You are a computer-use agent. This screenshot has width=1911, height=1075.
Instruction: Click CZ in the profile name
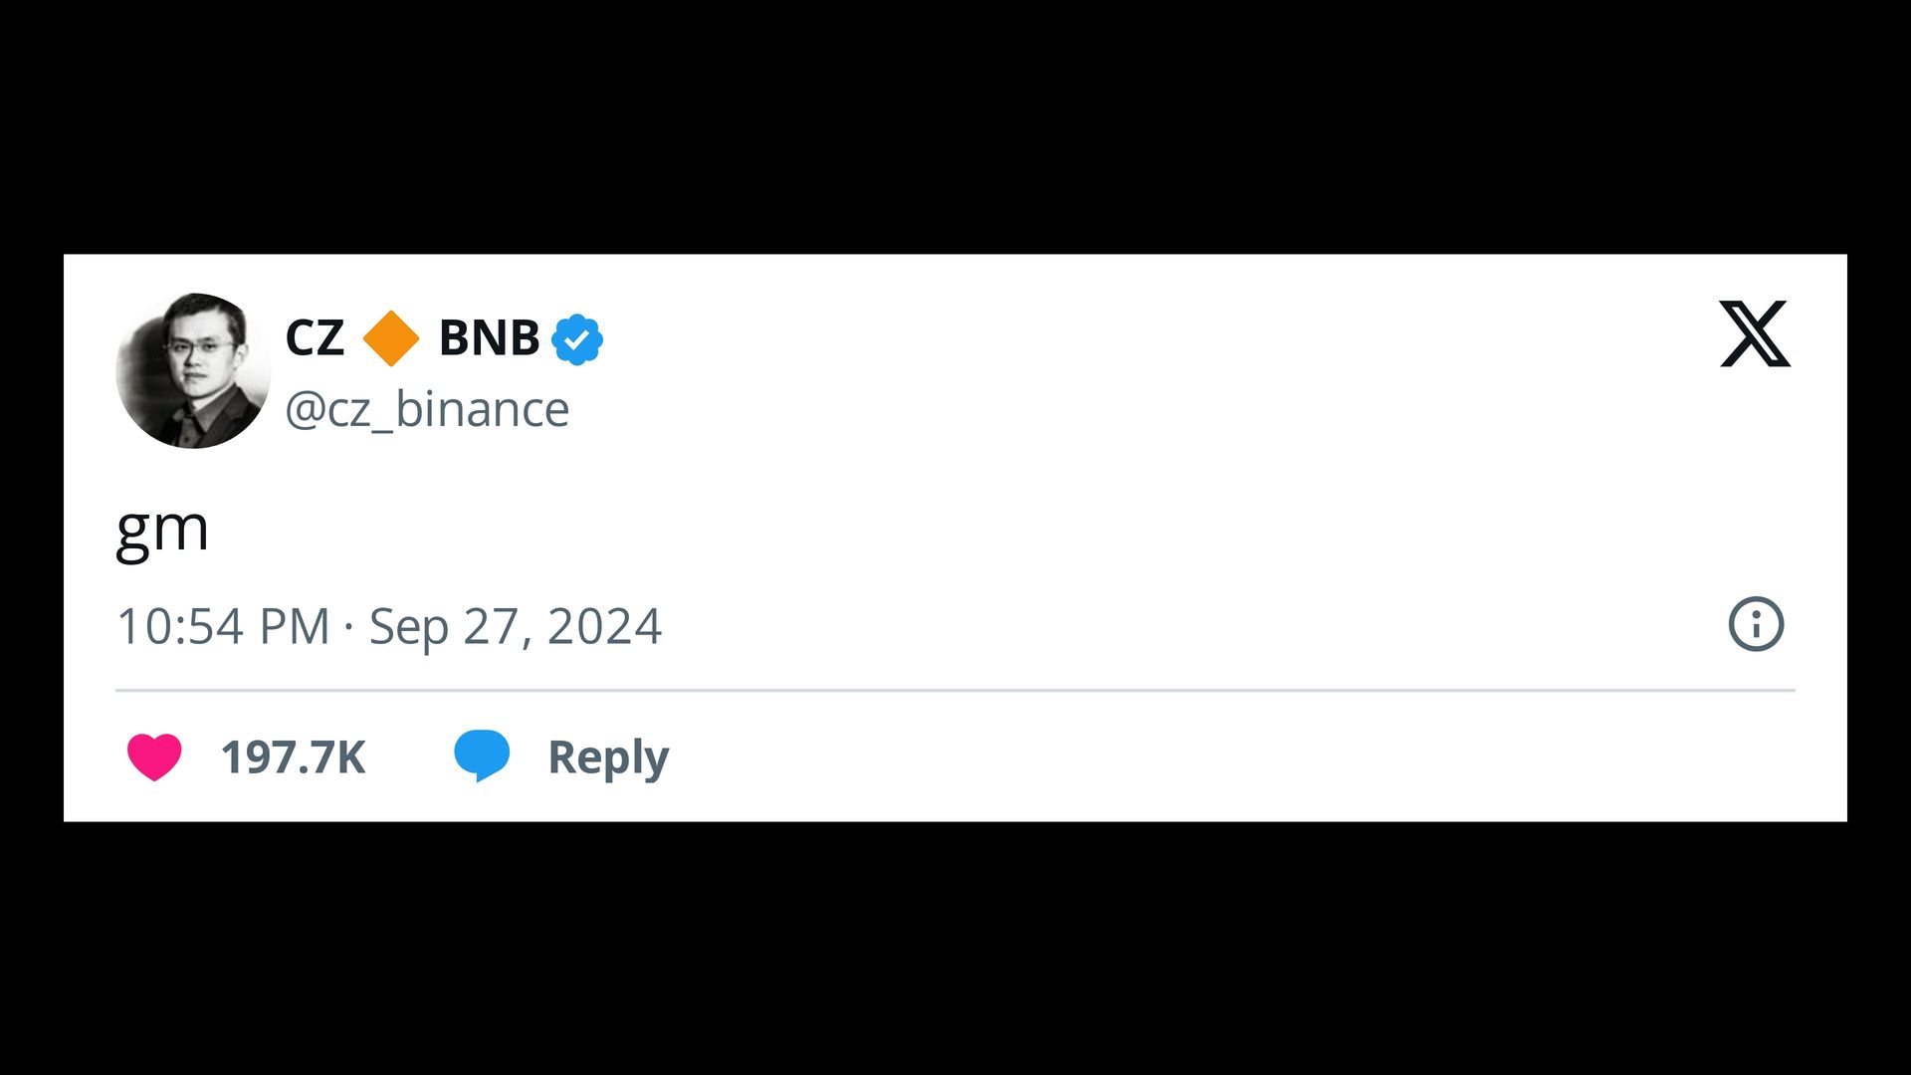[316, 337]
